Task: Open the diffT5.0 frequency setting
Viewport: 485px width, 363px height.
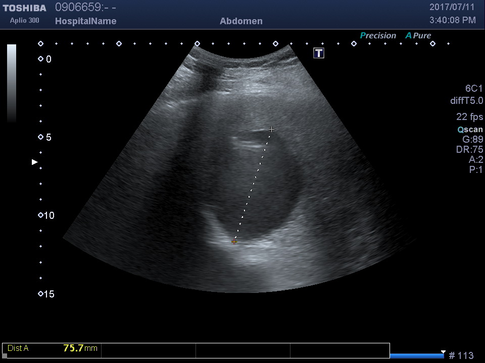Action: point(466,101)
